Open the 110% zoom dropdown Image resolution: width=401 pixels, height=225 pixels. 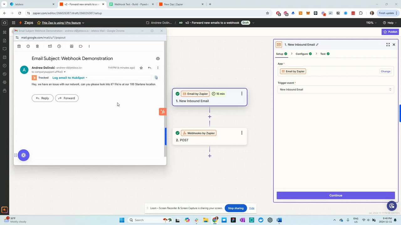(372, 23)
